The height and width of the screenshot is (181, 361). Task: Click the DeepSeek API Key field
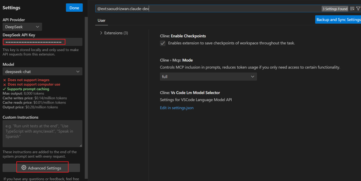(42, 42)
